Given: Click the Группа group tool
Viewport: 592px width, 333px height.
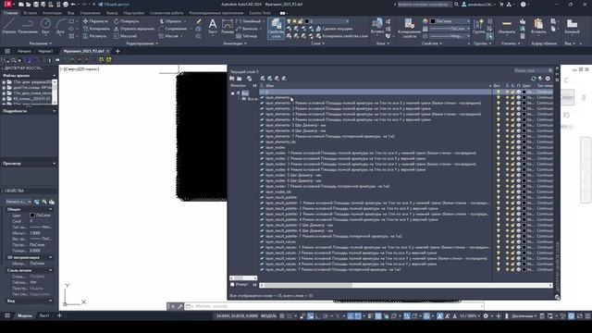Looking at the screenshot, I should (478, 27).
